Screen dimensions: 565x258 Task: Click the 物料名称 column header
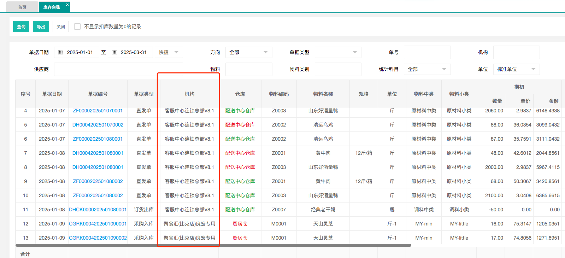point(323,94)
